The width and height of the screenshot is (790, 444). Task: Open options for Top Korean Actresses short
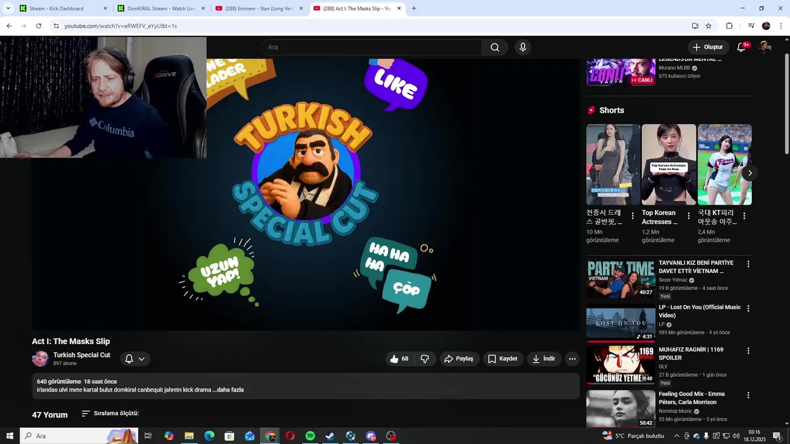688,216
